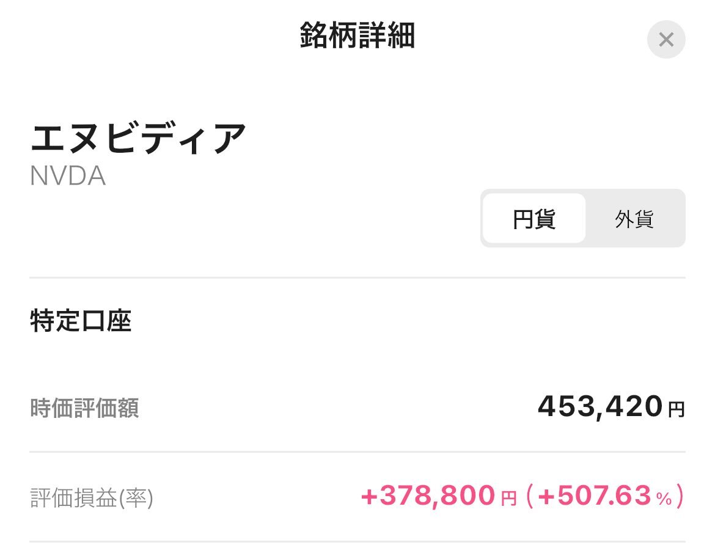Tap the 特定口座 section header
Screen dimensions: 715x545
81,321
